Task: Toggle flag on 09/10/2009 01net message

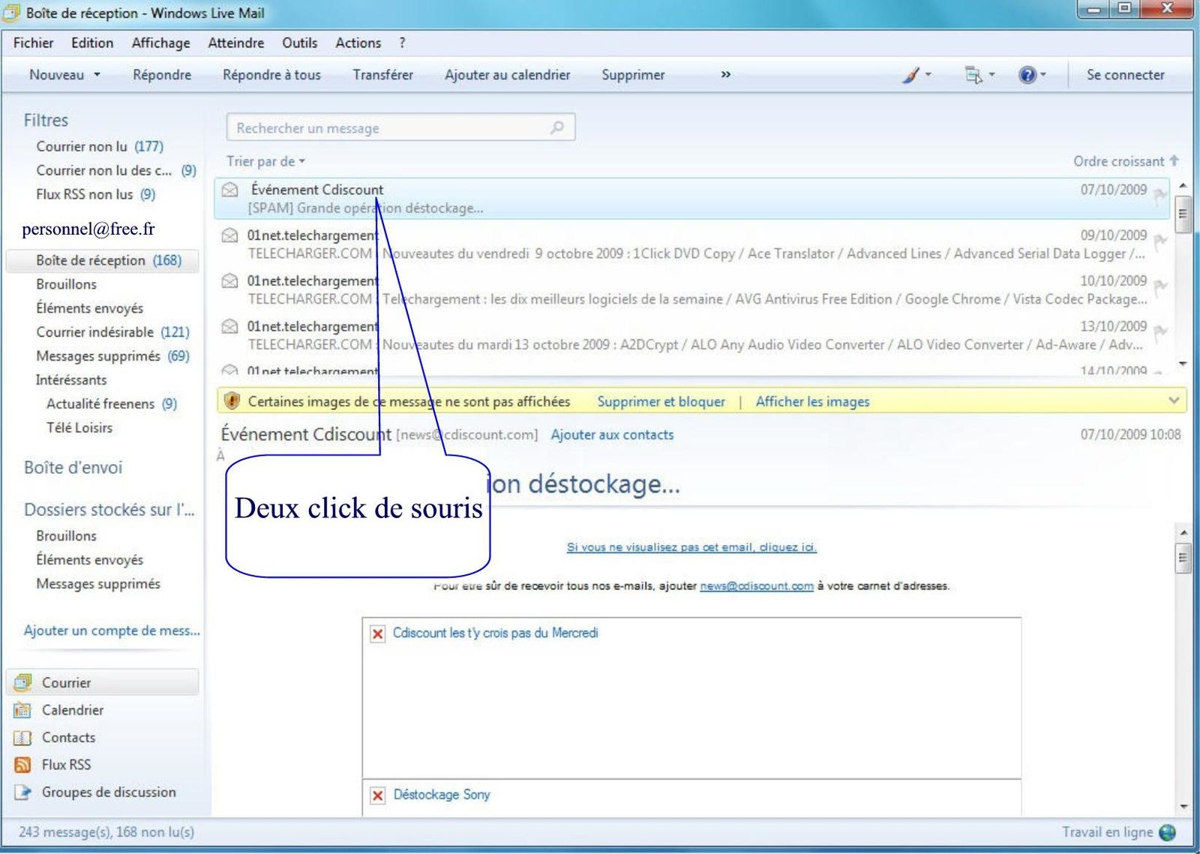Action: pyautogui.click(x=1160, y=241)
